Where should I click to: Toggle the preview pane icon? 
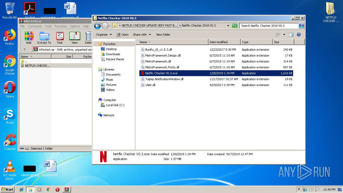291,35
